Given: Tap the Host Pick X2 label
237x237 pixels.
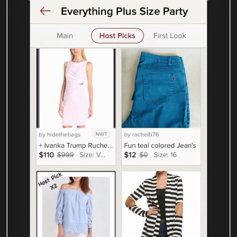Looking at the screenshot, I should click(50, 181).
